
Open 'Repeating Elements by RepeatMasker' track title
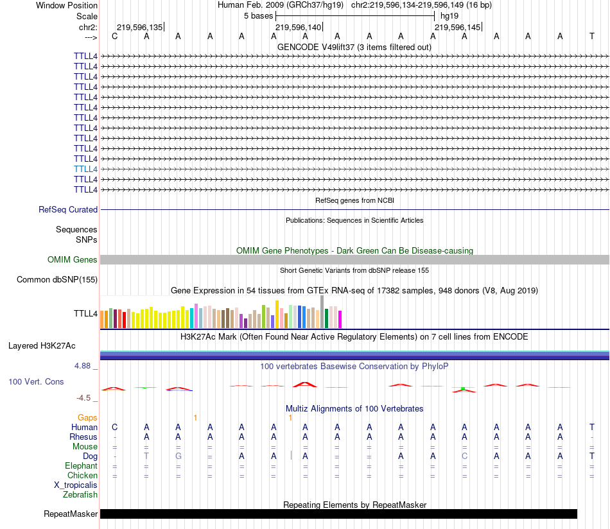coord(354,505)
